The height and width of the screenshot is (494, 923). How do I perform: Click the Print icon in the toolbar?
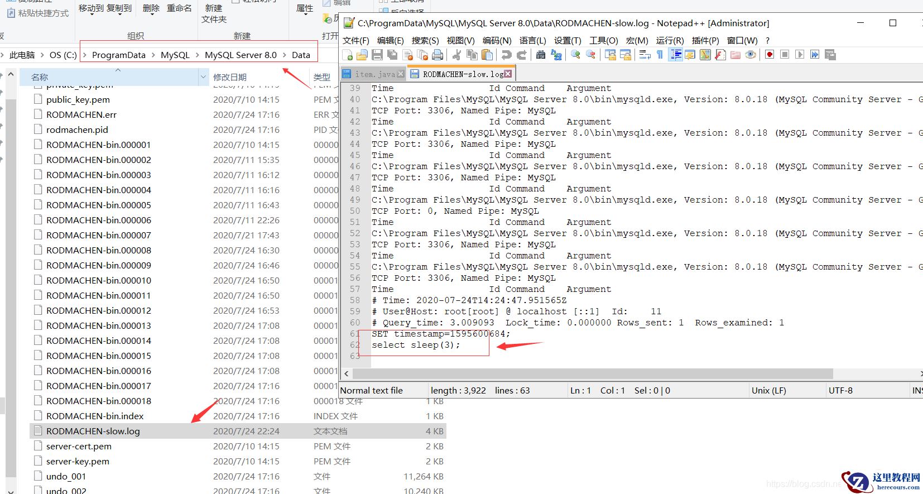pyautogui.click(x=438, y=55)
